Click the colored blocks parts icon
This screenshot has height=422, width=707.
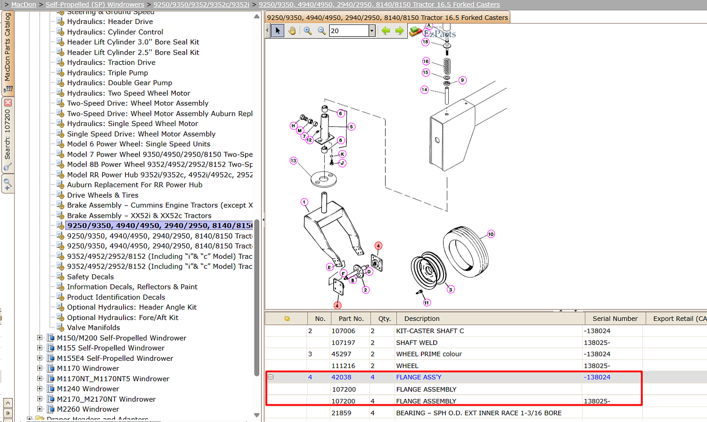[415, 32]
